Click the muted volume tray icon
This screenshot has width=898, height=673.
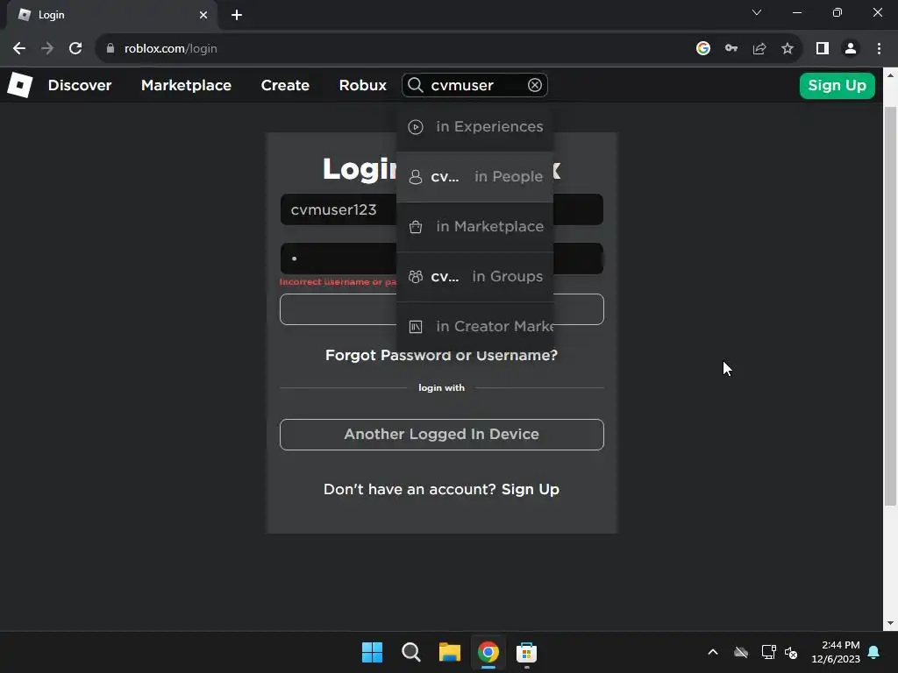pyautogui.click(x=791, y=652)
